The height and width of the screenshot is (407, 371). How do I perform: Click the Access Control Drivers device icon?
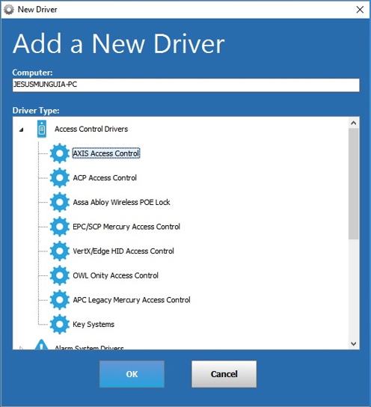pos(41,129)
